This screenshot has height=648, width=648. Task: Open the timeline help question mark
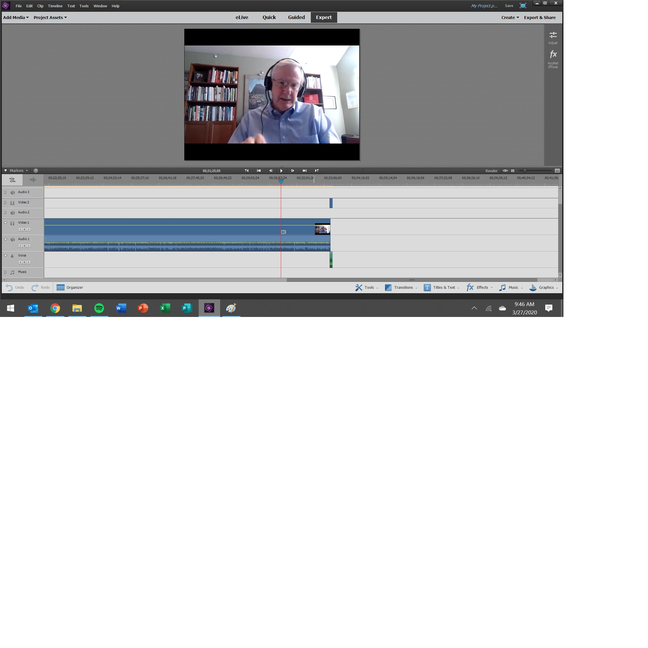point(36,171)
